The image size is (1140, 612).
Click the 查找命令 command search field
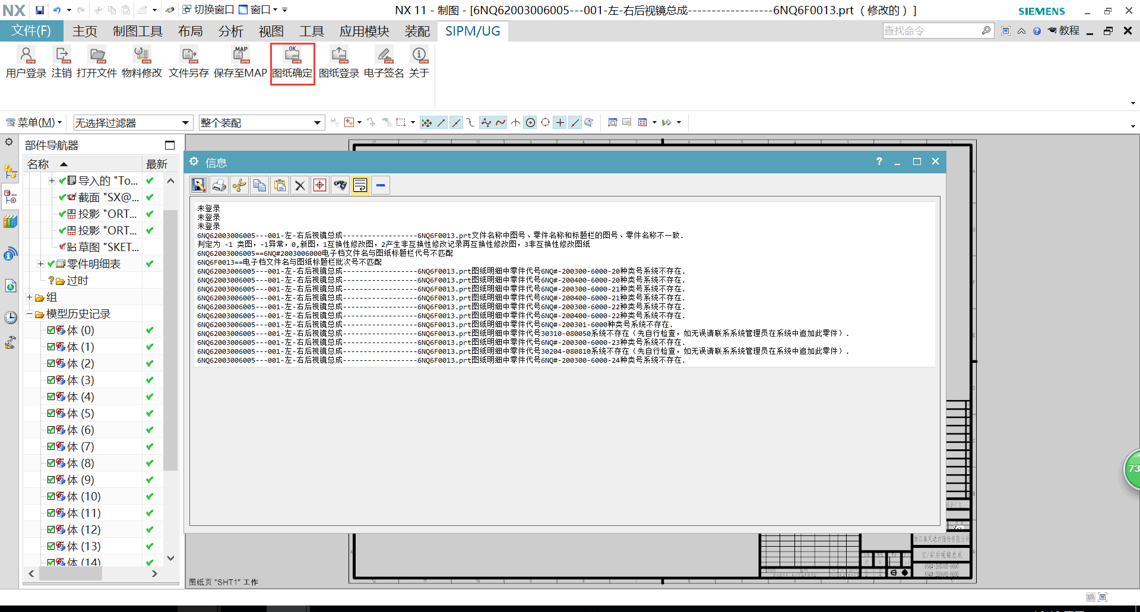pyautogui.click(x=931, y=31)
